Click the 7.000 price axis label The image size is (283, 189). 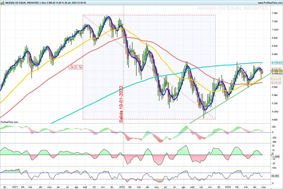pos(275,30)
